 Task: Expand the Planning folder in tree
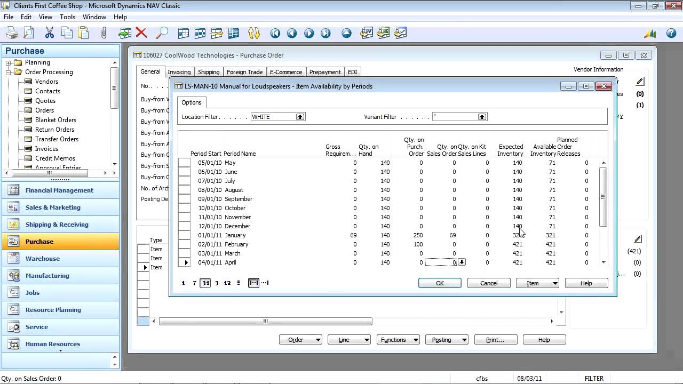pos(9,62)
